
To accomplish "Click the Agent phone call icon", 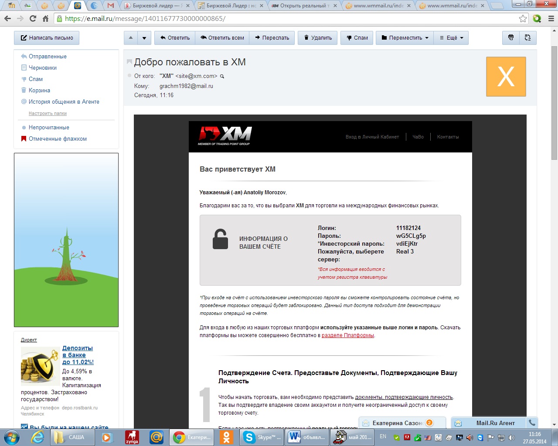I will (x=532, y=422).
